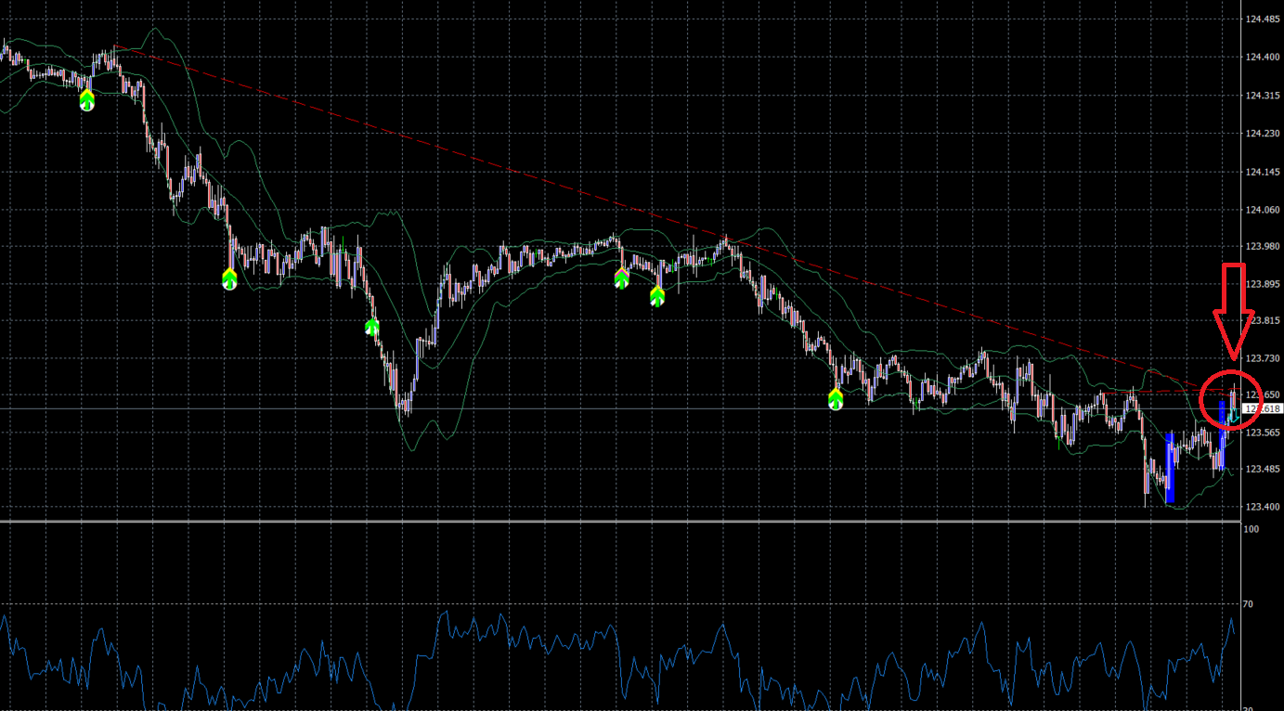Click the 124.485 price axis label
This screenshot has height=711, width=1284.
pos(1264,19)
